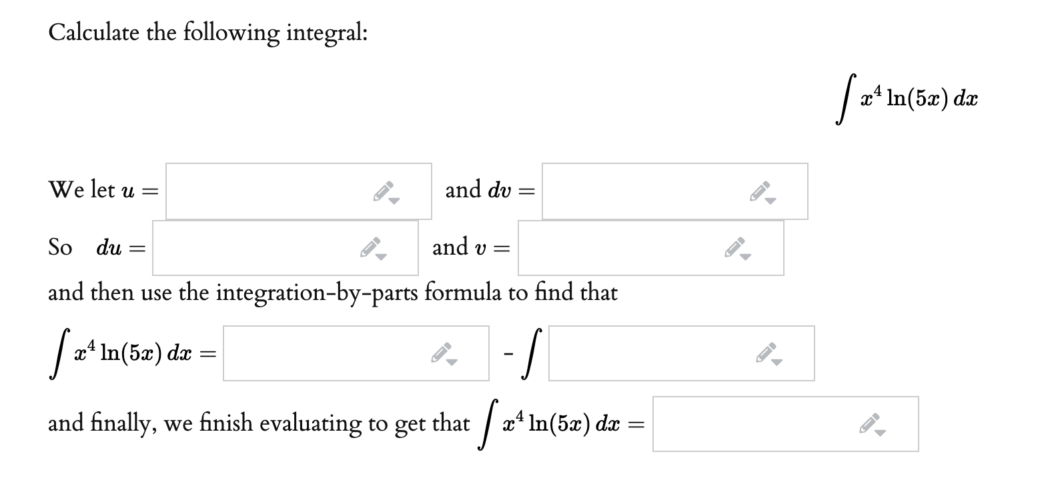The width and height of the screenshot is (1042, 504).
Task: Click the pencil icon in the remaining-integral answer box
Action: (x=766, y=352)
